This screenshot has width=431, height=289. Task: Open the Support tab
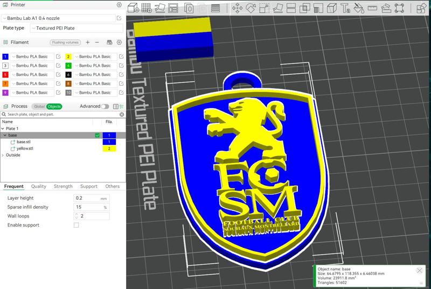click(x=88, y=187)
